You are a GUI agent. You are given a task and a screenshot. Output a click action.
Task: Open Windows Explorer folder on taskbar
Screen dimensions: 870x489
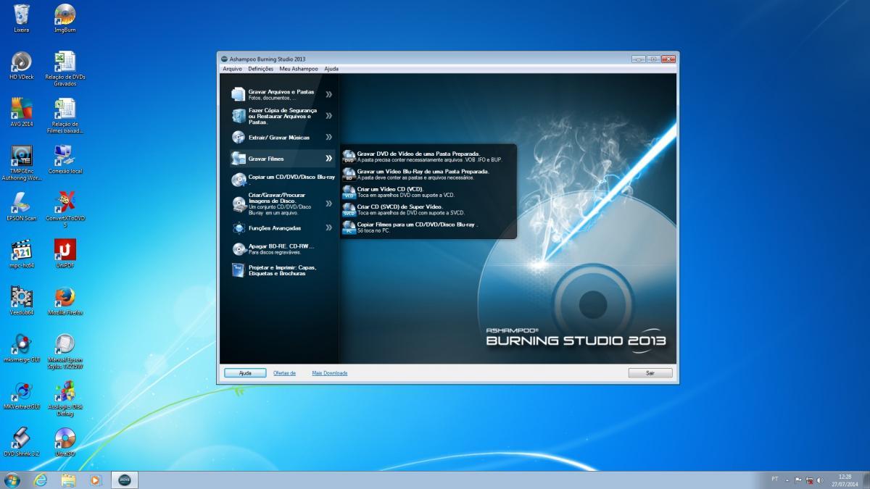[x=68, y=480]
